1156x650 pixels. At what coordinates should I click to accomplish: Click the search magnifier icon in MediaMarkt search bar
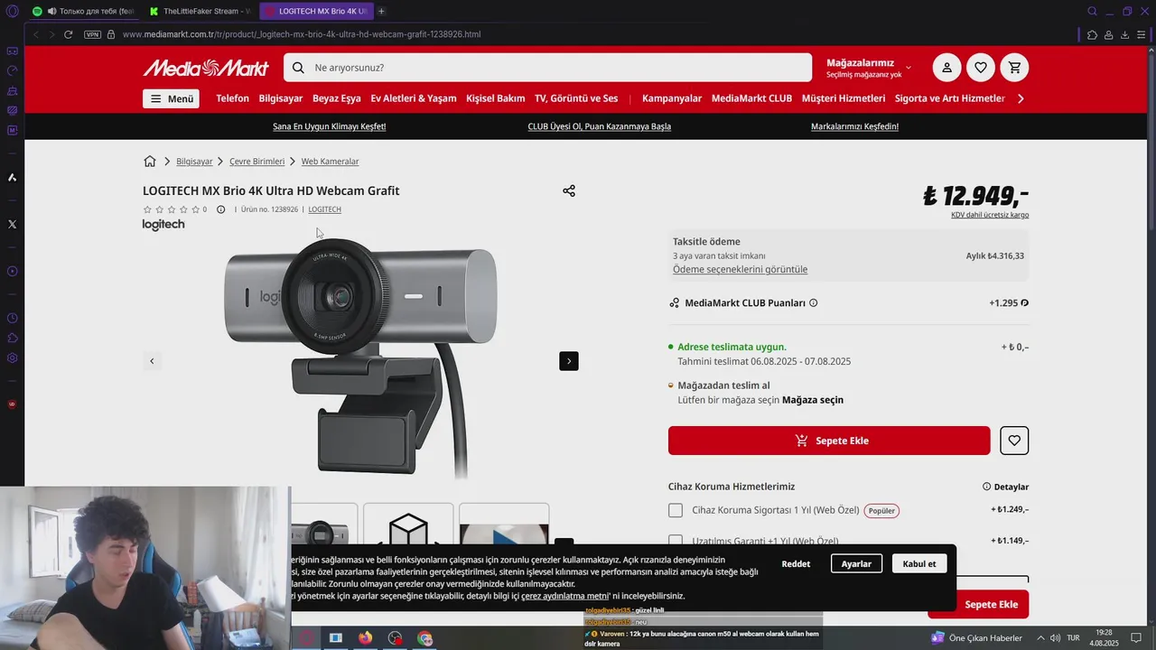point(299,68)
